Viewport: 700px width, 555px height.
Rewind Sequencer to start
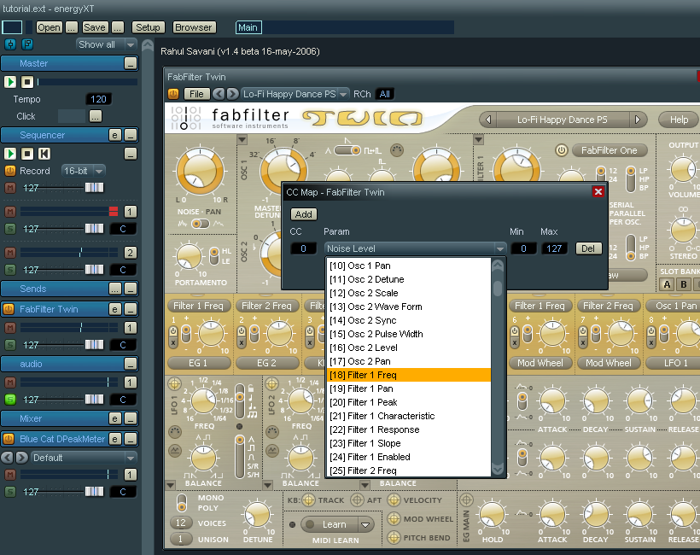pyautogui.click(x=44, y=154)
